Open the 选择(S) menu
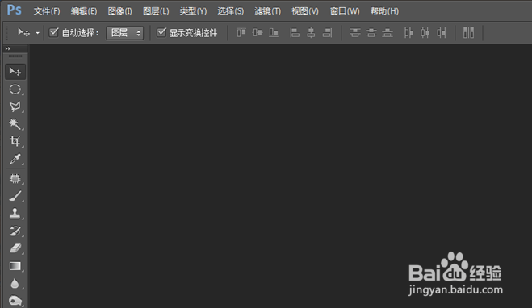This screenshot has width=532, height=308. coord(230,11)
